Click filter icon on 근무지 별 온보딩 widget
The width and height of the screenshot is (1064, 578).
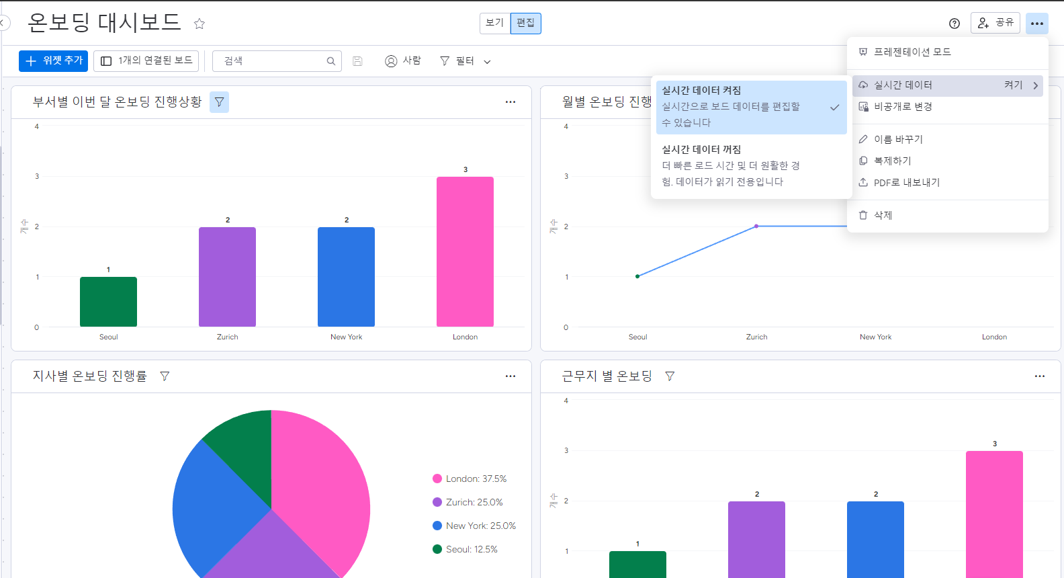(670, 376)
